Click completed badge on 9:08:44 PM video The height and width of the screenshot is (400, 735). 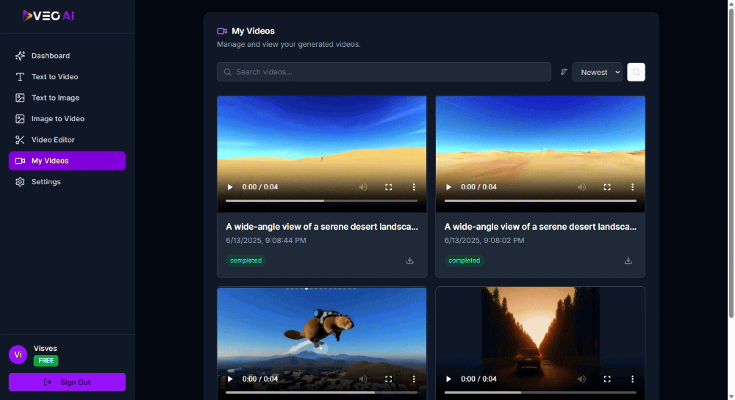click(x=245, y=261)
